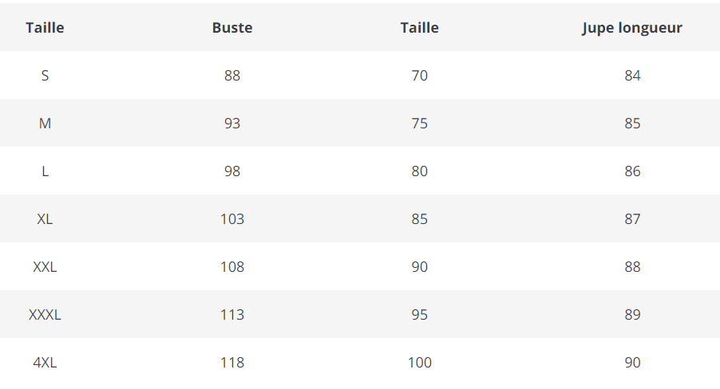Select the XL size row label
The width and height of the screenshot is (720, 389).
(x=45, y=219)
